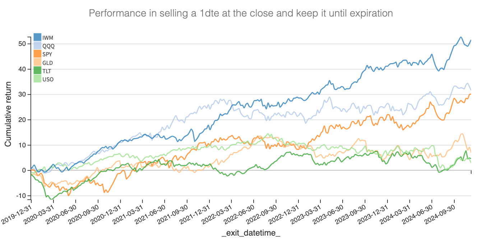Click the USO light green legend swatch
Image resolution: width=482 pixels, height=246 pixels.
[x=37, y=79]
